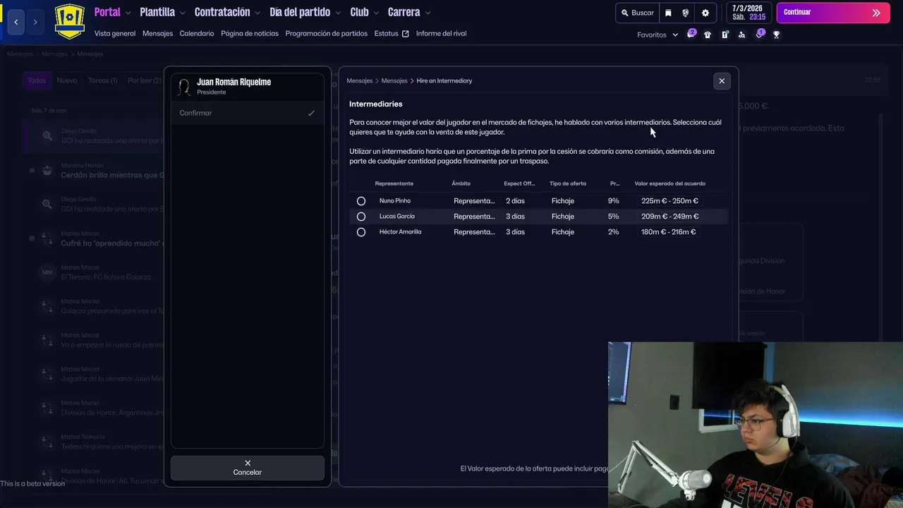Click the Cancelar button

(248, 468)
